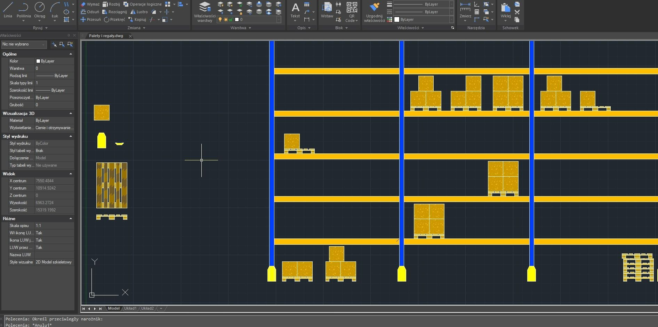The image size is (658, 327).
Task: Choose the Lustro mirror tool
Action: tap(139, 12)
